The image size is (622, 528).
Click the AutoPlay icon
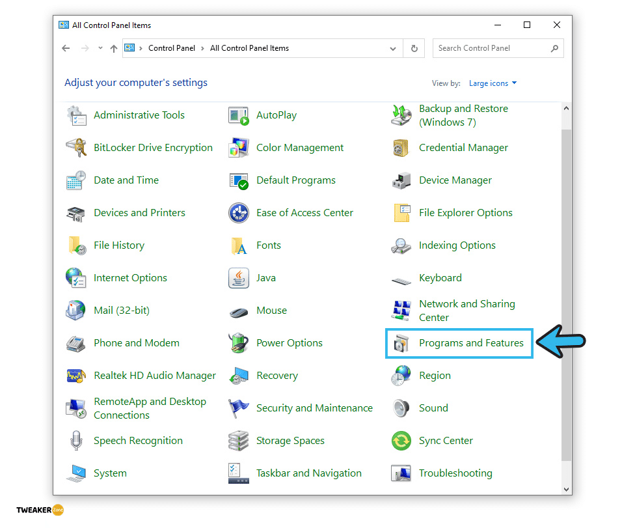coord(239,115)
